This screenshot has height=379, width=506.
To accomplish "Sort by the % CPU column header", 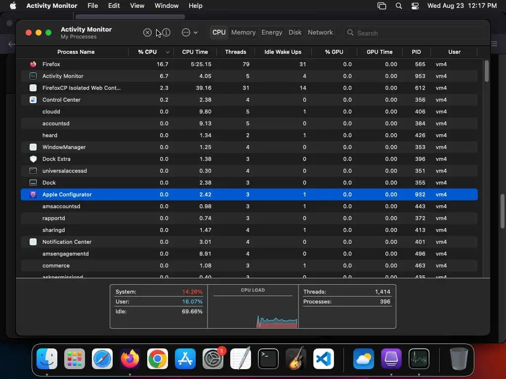I will (x=151, y=52).
